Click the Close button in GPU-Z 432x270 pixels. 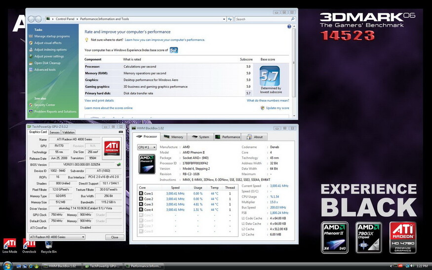tap(115, 237)
